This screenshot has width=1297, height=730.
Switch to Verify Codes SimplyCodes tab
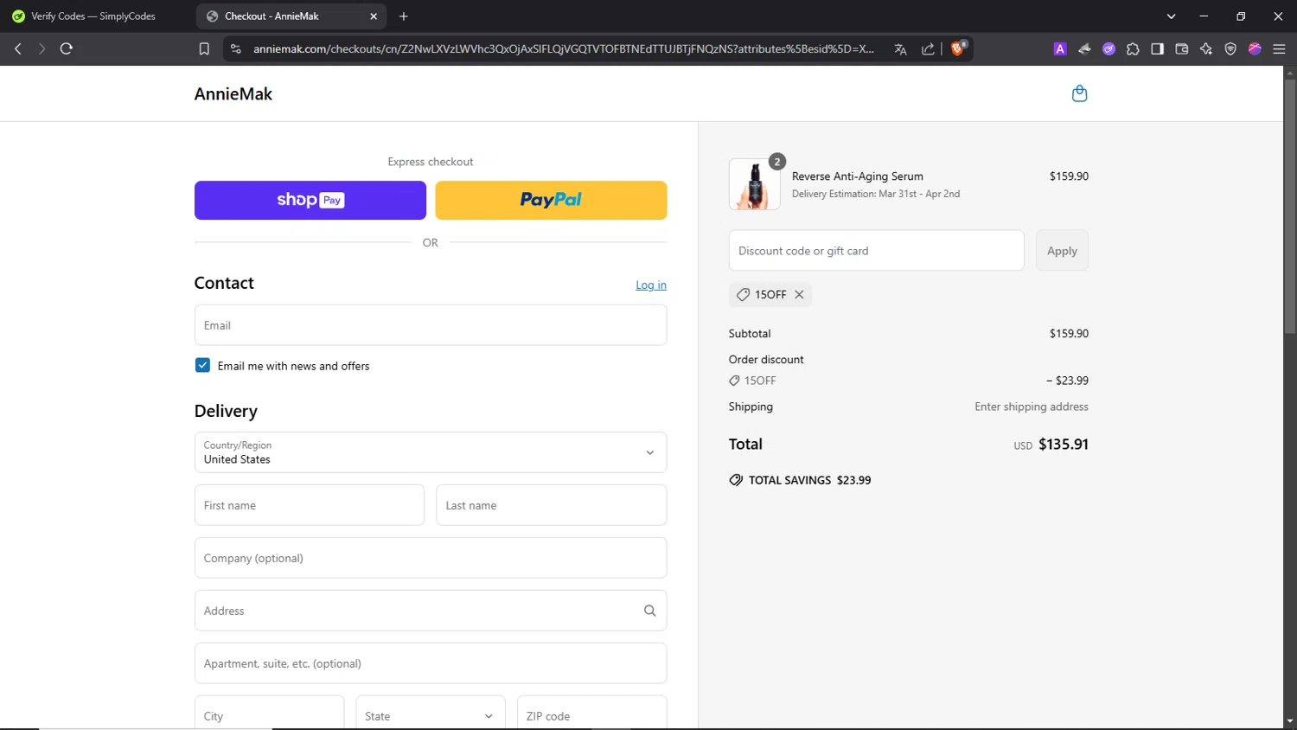click(x=95, y=16)
